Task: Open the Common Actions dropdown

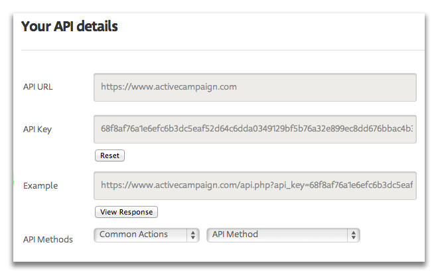Action: pos(147,234)
